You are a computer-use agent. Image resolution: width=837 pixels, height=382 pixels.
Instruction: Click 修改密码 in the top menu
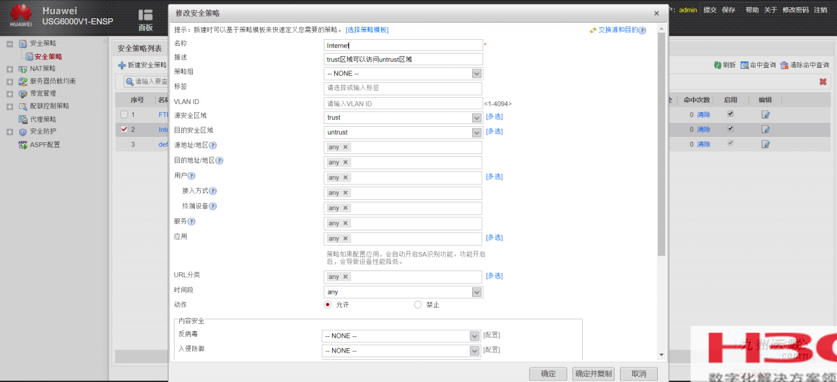point(796,10)
